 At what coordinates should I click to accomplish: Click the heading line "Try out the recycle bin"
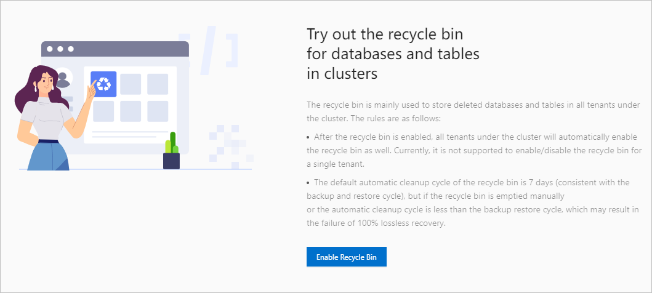[x=384, y=33]
